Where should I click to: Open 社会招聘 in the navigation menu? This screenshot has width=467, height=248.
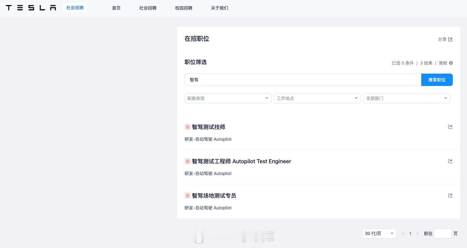coord(148,8)
